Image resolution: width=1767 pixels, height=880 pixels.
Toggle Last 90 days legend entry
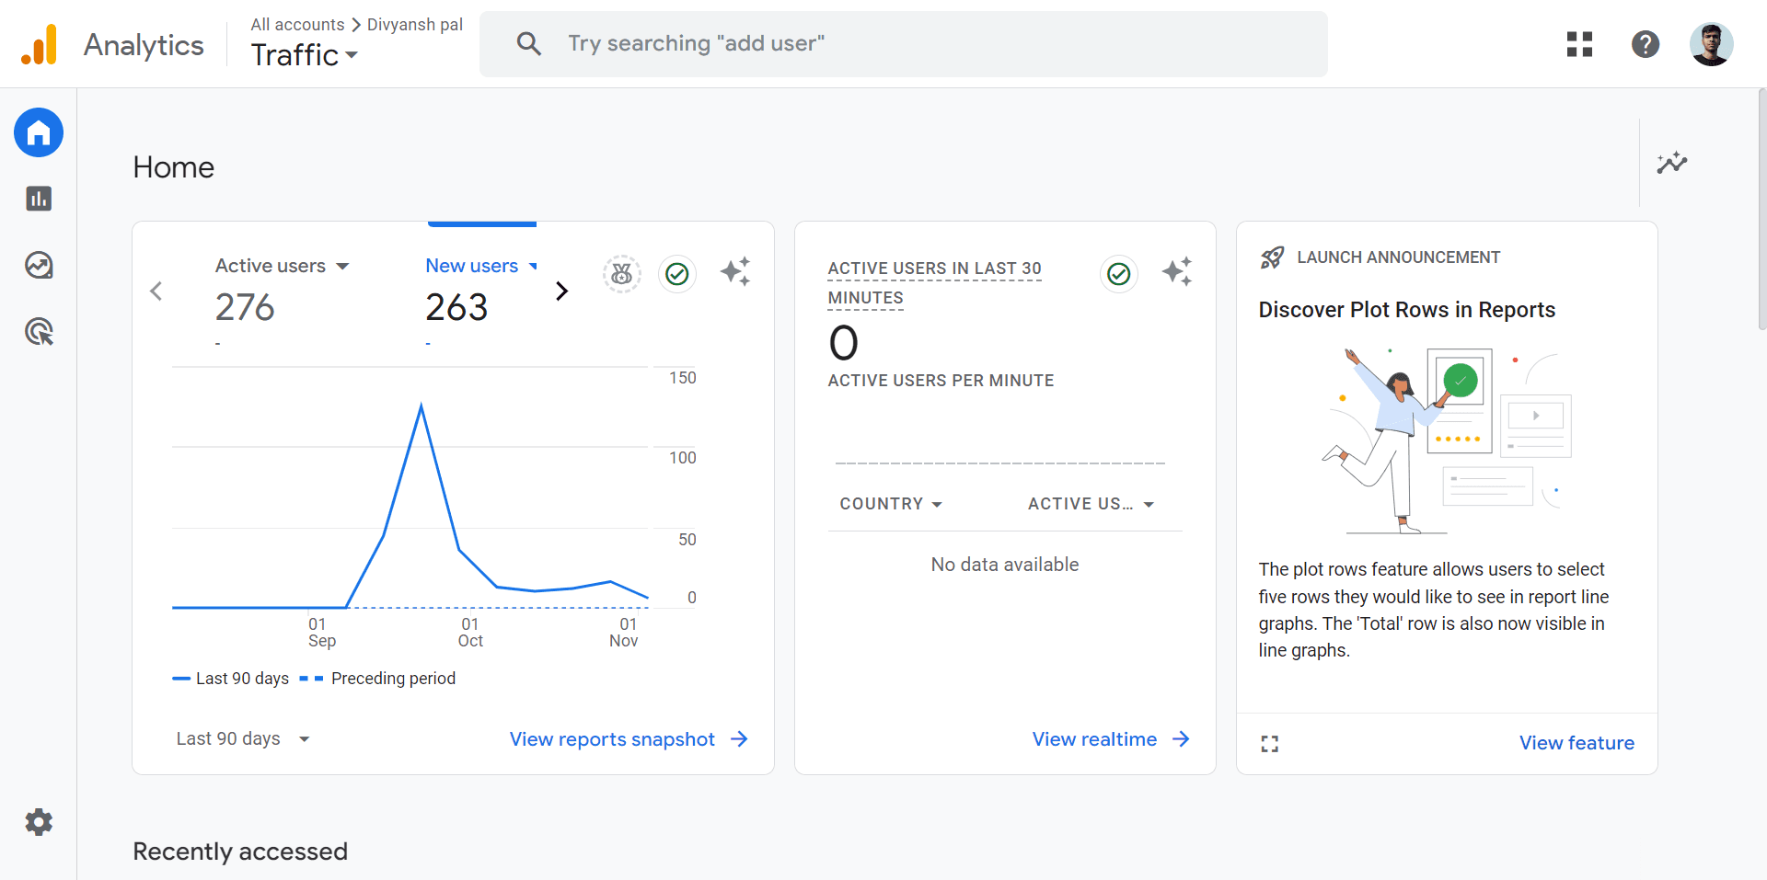[x=230, y=678]
